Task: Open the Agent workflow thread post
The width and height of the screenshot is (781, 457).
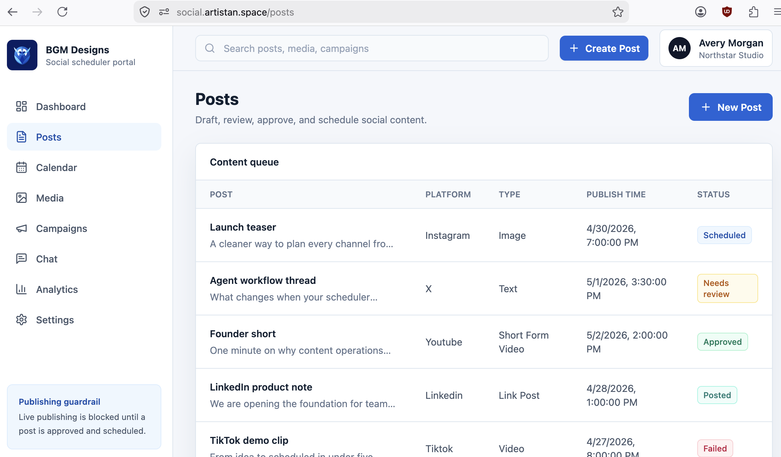Action: pyautogui.click(x=263, y=280)
